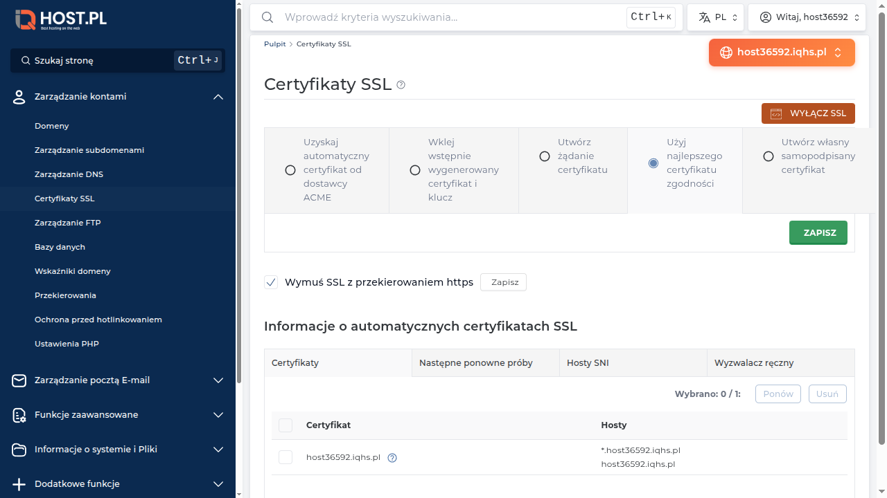Tick select-all checkbox in Certyfikat header
Screen dimensions: 887x498
[x=286, y=425]
